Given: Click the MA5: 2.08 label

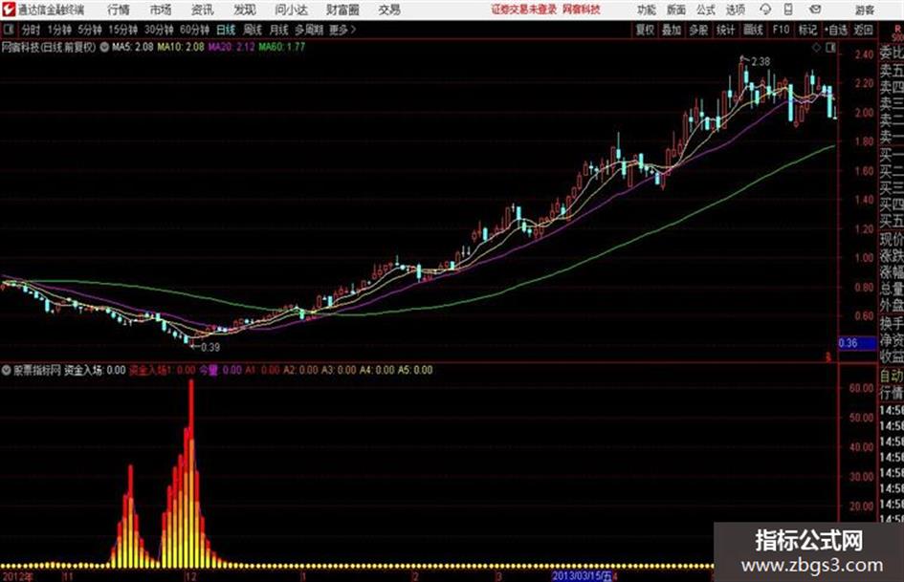Looking at the screenshot, I should [133, 47].
